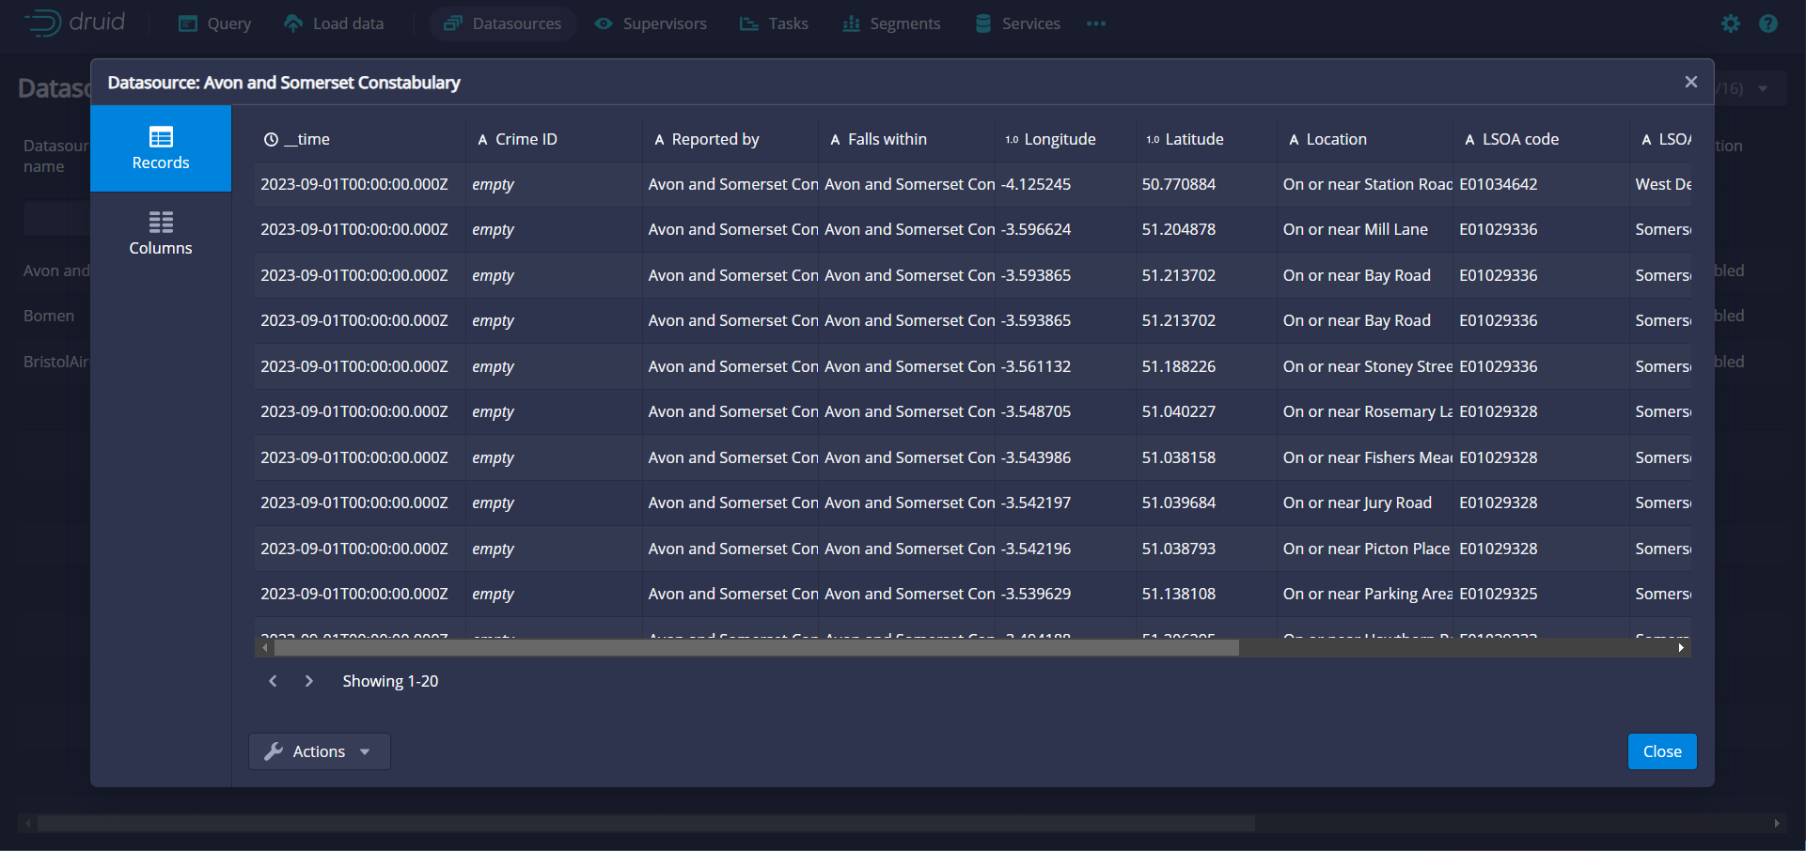
Task: Go to previous page of records
Action: (273, 681)
